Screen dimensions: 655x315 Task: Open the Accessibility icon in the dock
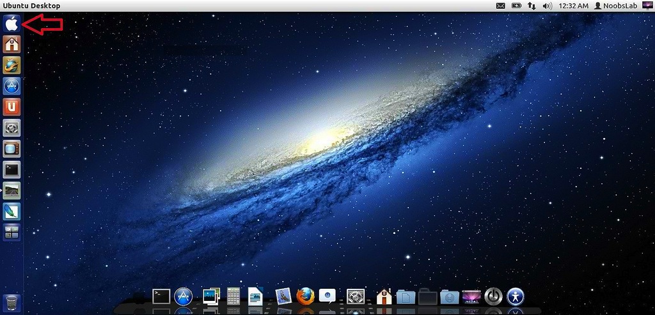point(516,296)
